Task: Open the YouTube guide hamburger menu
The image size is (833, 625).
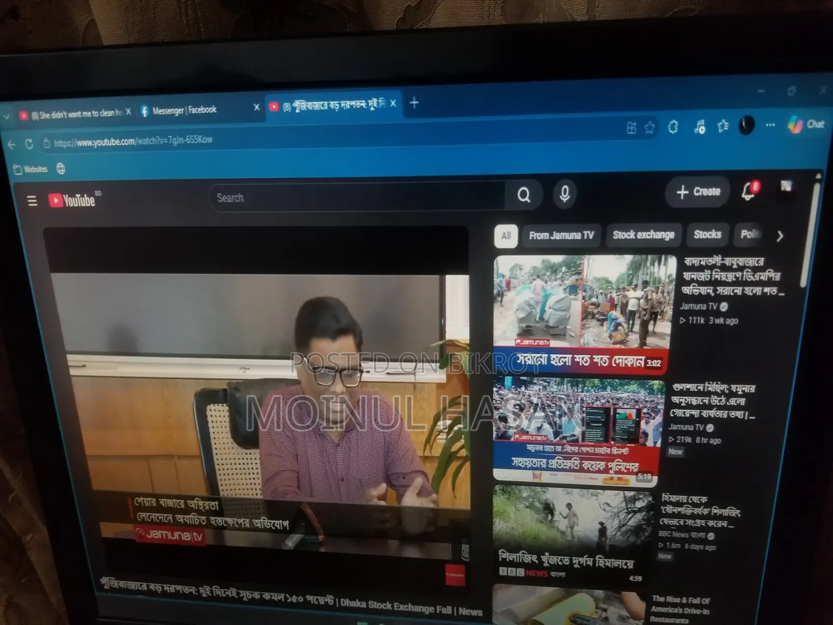Action: click(32, 201)
